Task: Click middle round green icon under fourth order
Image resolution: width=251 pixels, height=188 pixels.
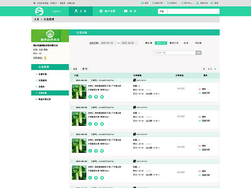Action: click(96, 178)
